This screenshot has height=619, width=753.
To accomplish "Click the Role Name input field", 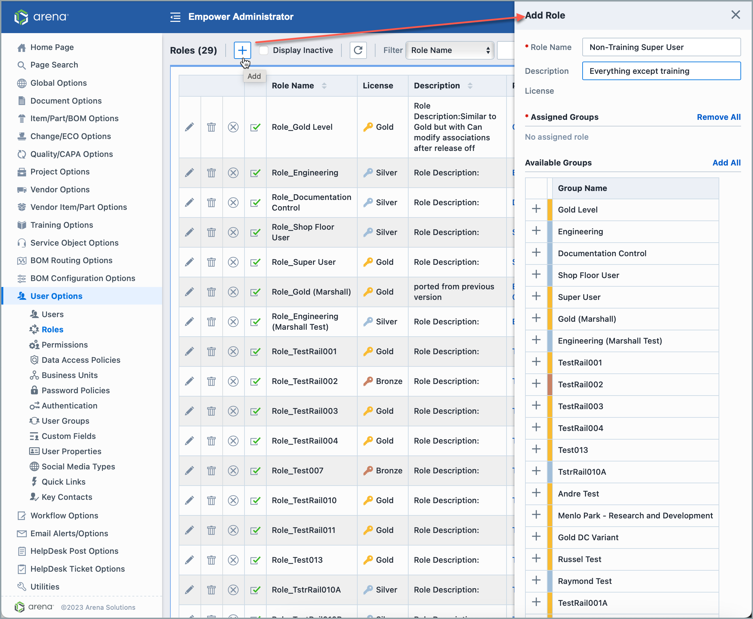I will [x=661, y=47].
